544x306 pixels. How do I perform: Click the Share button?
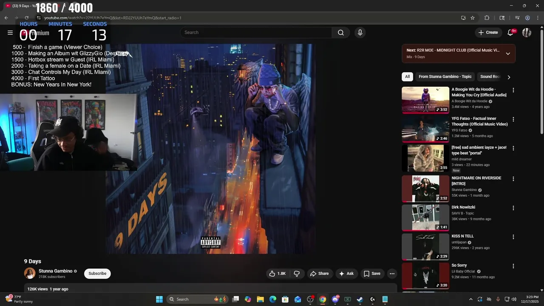(x=319, y=274)
